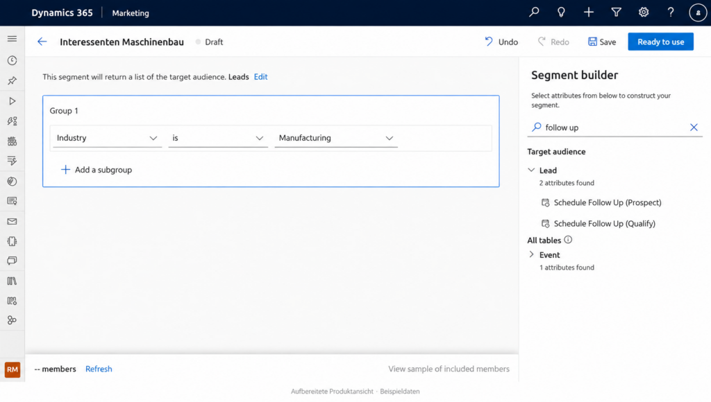Screen dimensions: 711x402
Task: Click the RM area switcher badge
Action: coord(12,369)
